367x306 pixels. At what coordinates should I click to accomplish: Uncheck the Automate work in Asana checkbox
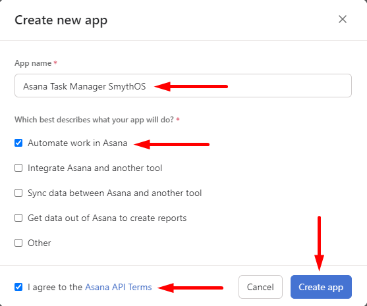coord(18,143)
